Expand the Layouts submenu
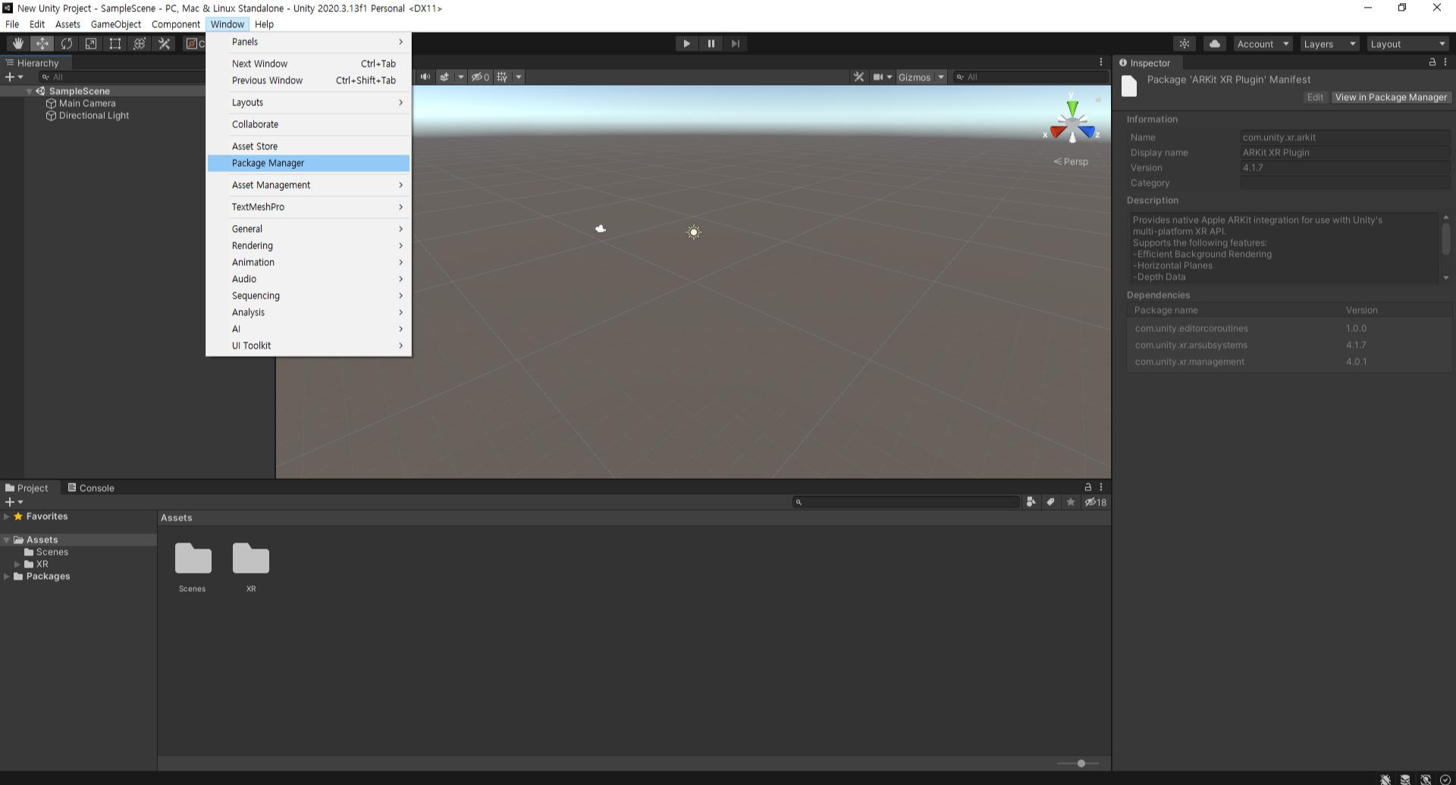The width and height of the screenshot is (1456, 785). [x=309, y=102]
